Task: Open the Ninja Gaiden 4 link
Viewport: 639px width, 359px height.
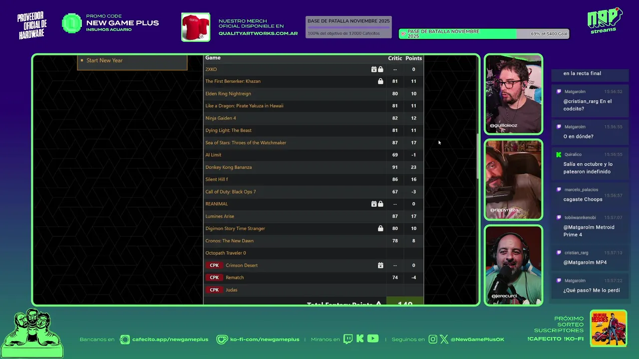Action: click(221, 118)
